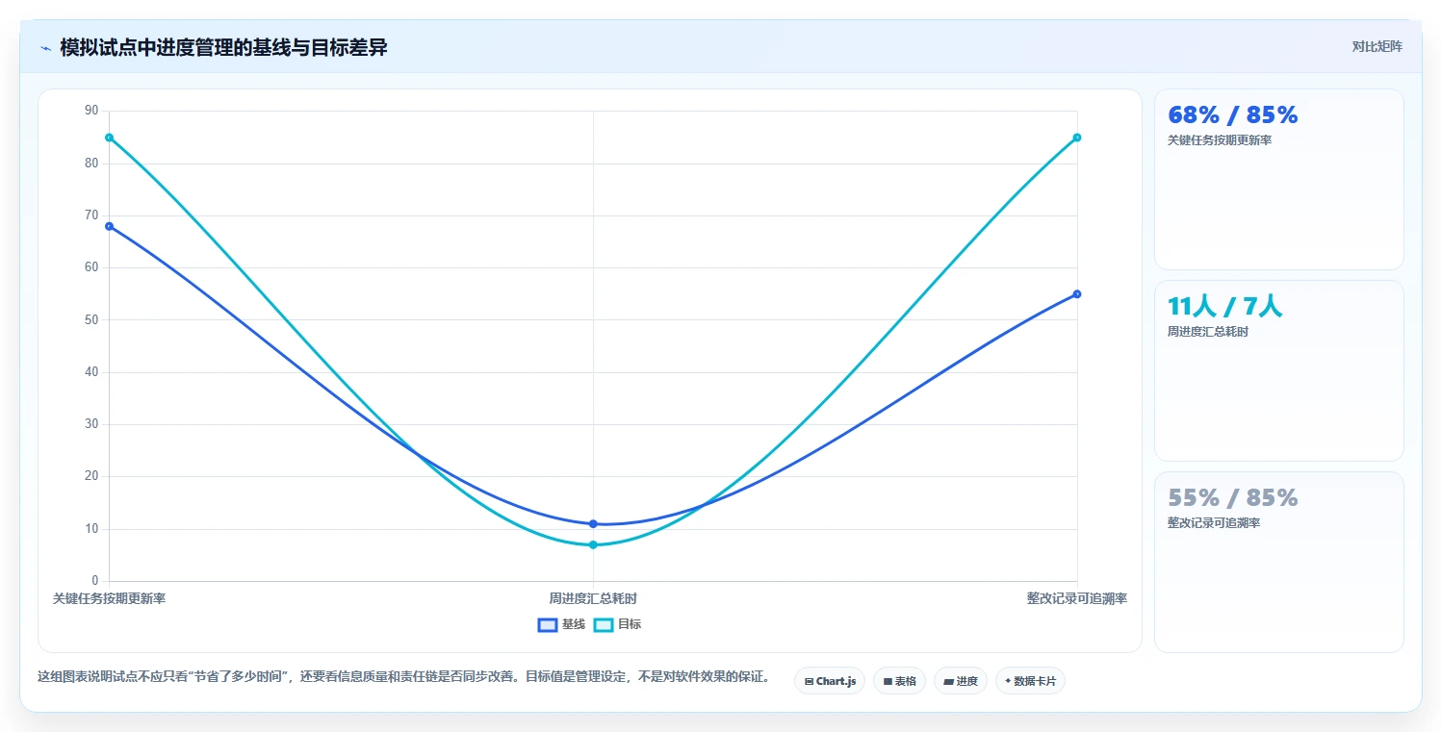Click y-axis value 50
Image resolution: width=1442 pixels, height=732 pixels.
(91, 319)
